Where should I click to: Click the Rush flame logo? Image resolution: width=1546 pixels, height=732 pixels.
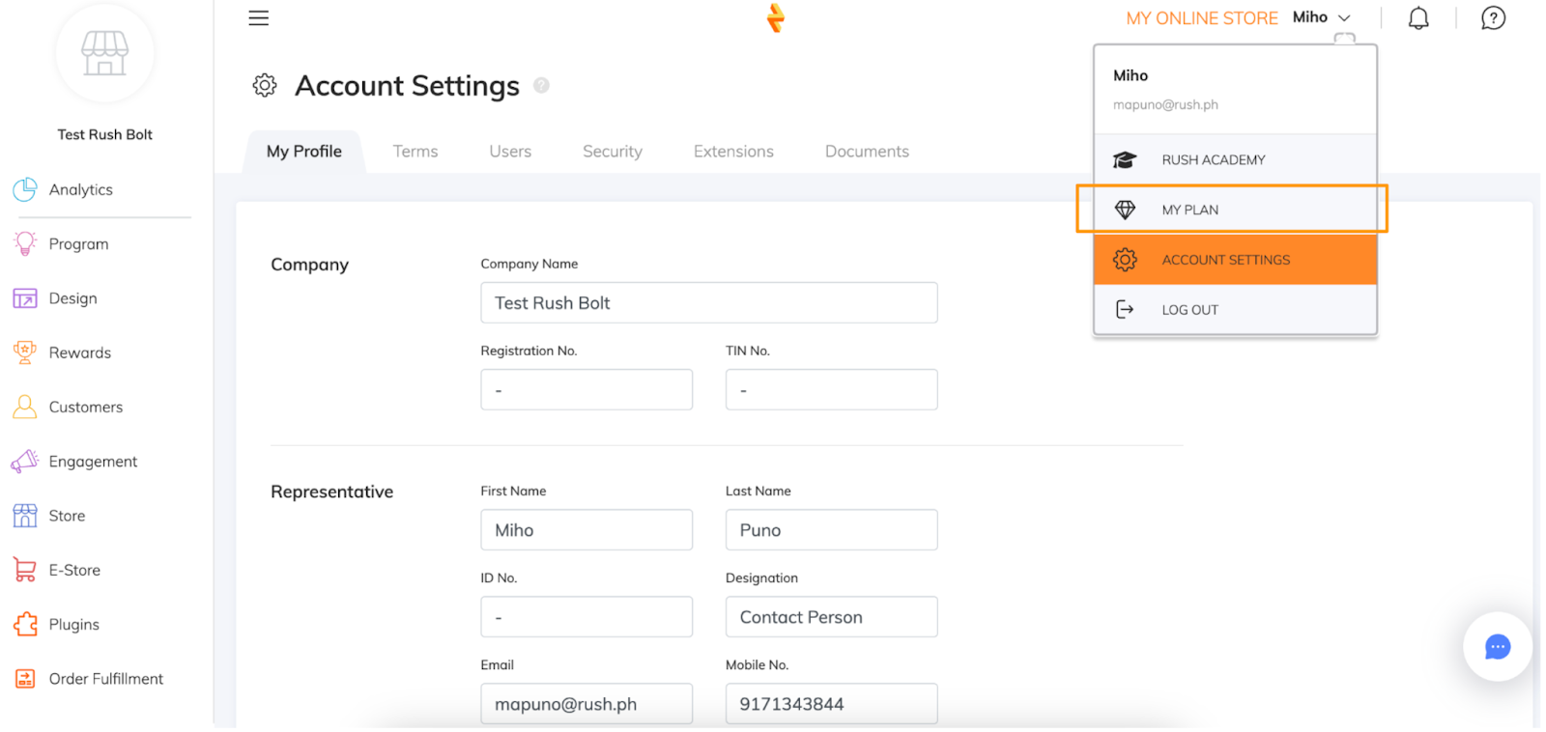775,17
